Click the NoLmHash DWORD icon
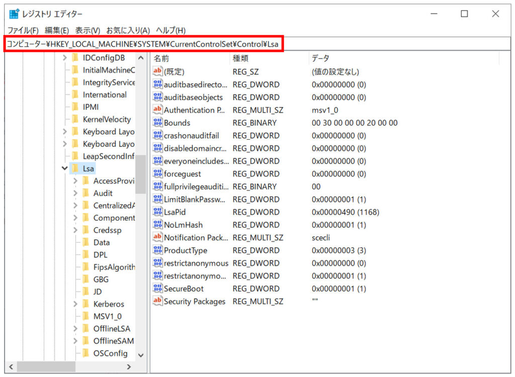The image size is (515, 377). [x=157, y=225]
